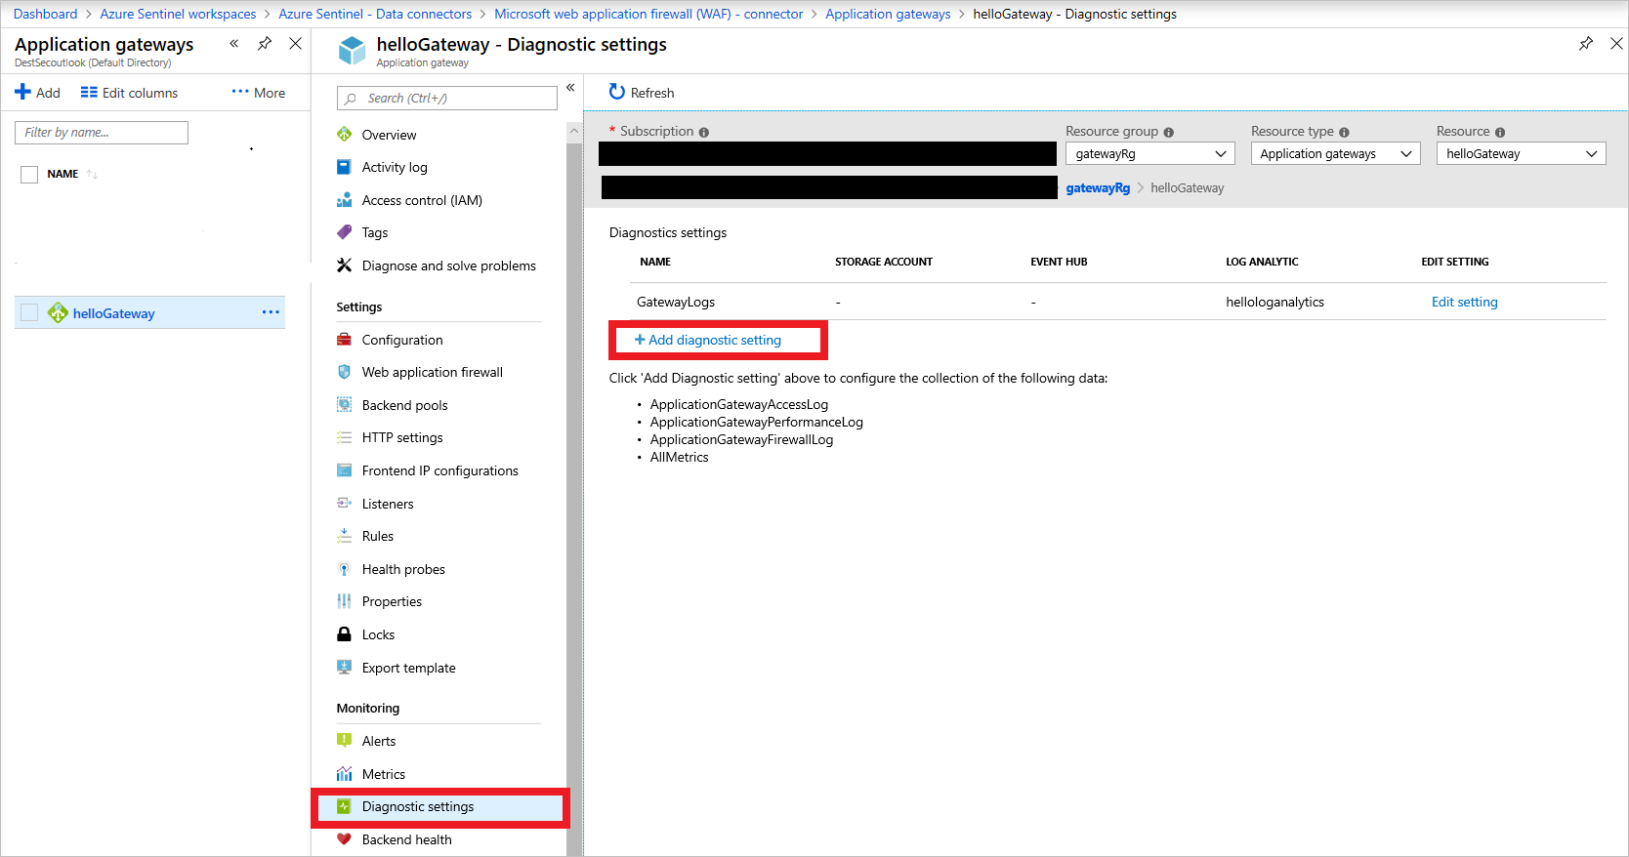1629x857 pixels.
Task: Click Subscription info icon
Action: (704, 132)
